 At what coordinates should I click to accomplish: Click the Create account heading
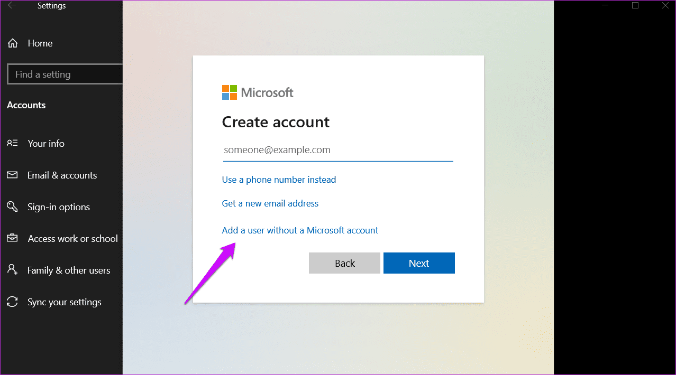[x=276, y=122]
